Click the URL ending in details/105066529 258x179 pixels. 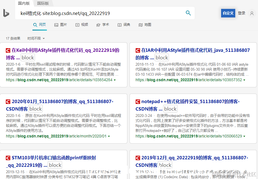point(189,136)
